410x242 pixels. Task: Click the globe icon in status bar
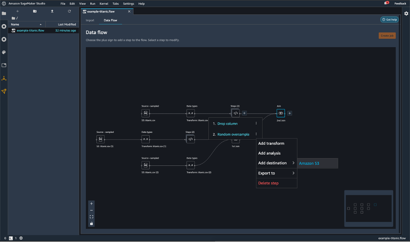21,238
